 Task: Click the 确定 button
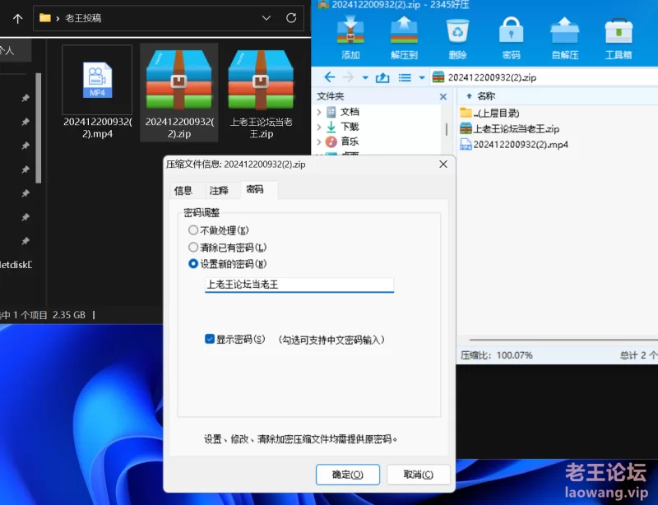(x=347, y=475)
